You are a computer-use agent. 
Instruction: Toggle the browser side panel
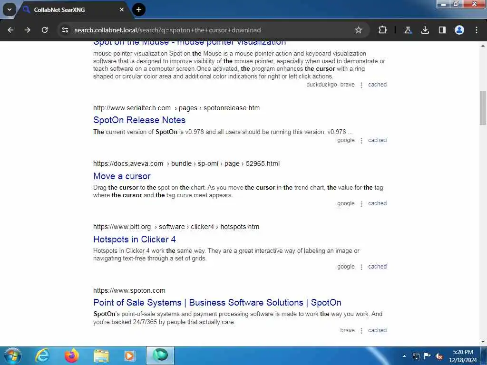[442, 30]
